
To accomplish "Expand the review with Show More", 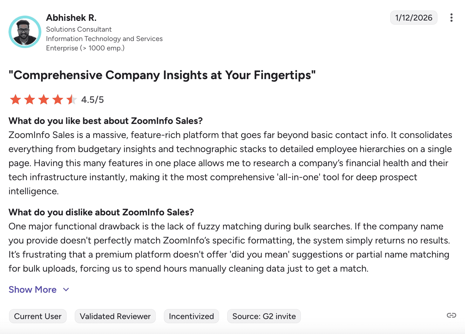I will [x=33, y=289].
